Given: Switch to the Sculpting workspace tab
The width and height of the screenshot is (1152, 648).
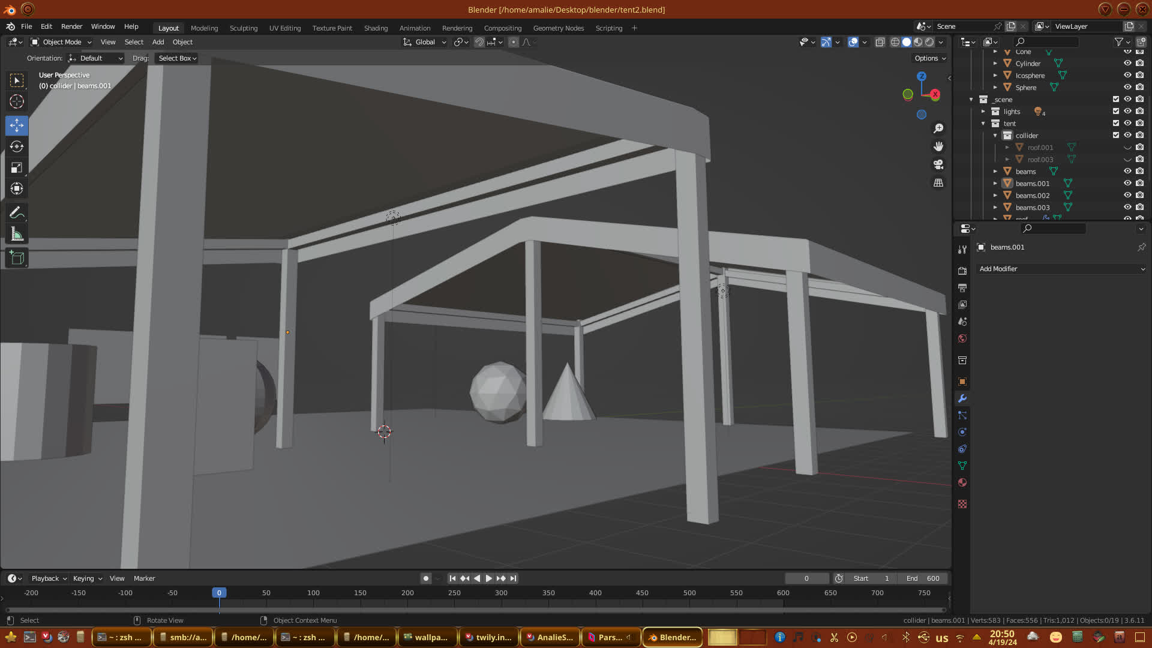Looking at the screenshot, I should pos(243,28).
